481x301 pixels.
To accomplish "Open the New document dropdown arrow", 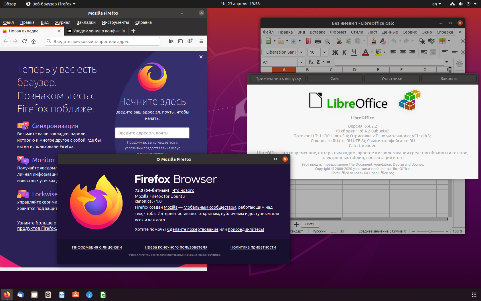I will coord(275,41).
